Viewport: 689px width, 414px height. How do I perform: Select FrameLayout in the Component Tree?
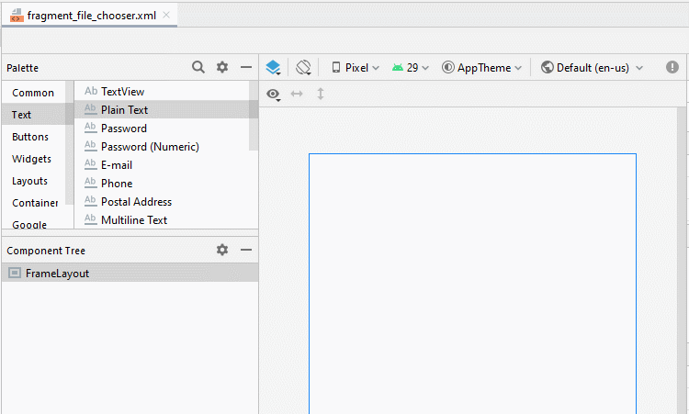click(x=130, y=273)
